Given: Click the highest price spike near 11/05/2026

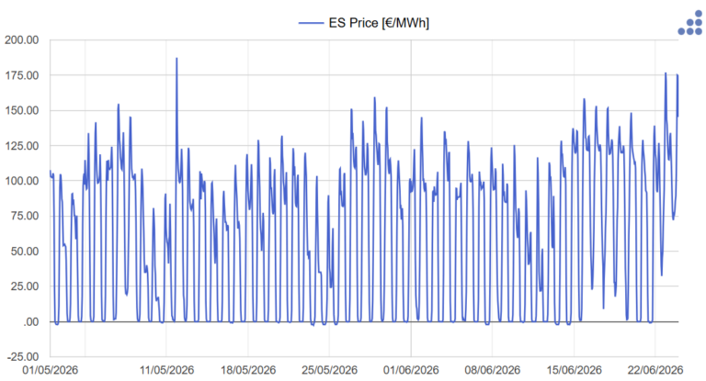Looking at the screenshot, I should click(176, 59).
